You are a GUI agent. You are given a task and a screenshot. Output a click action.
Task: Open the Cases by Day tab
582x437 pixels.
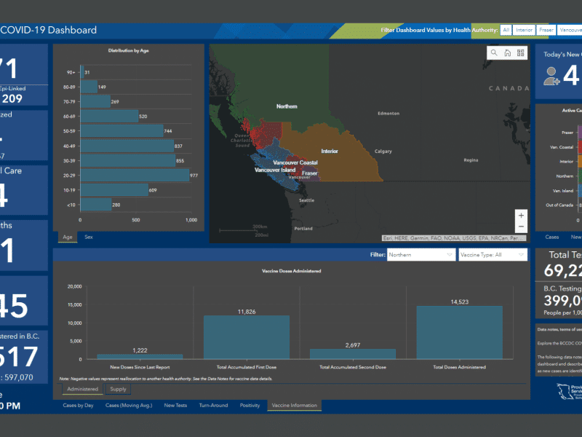coord(77,405)
